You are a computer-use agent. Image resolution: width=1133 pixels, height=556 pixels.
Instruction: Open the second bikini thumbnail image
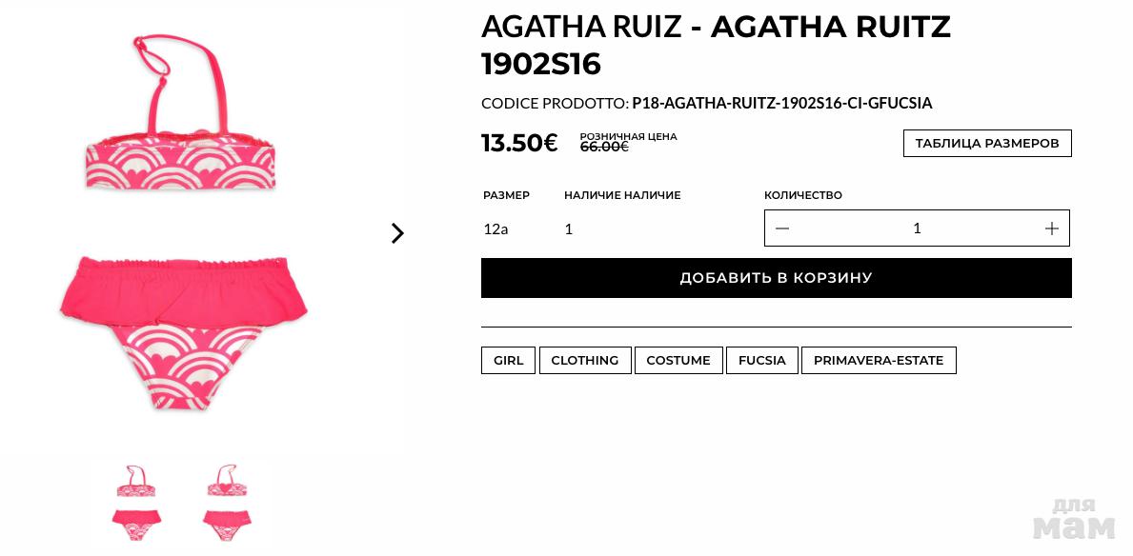227,503
